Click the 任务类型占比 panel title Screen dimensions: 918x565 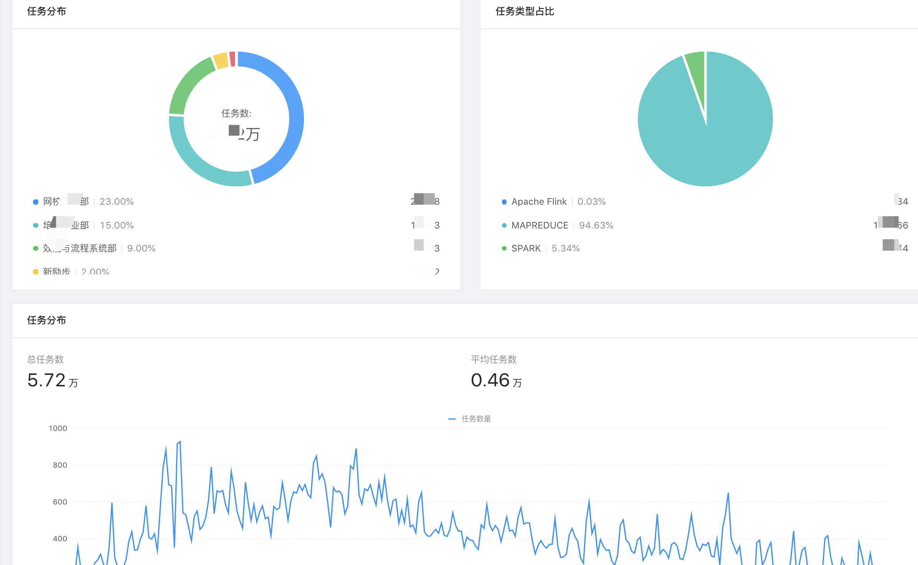[525, 11]
